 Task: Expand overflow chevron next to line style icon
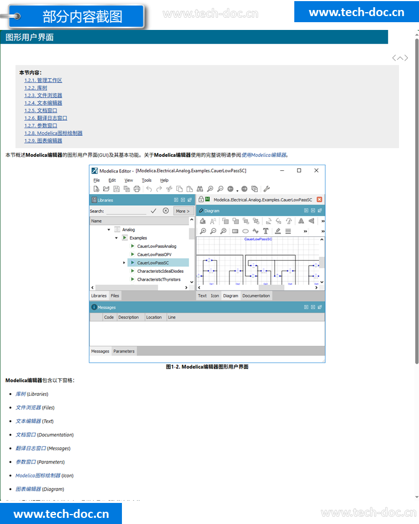[x=305, y=231]
